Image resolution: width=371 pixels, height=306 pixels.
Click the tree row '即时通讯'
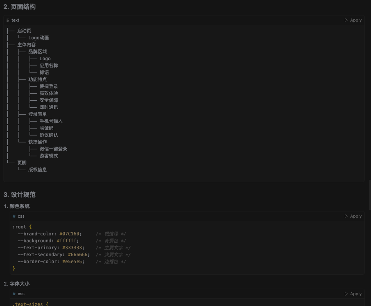tap(49, 107)
